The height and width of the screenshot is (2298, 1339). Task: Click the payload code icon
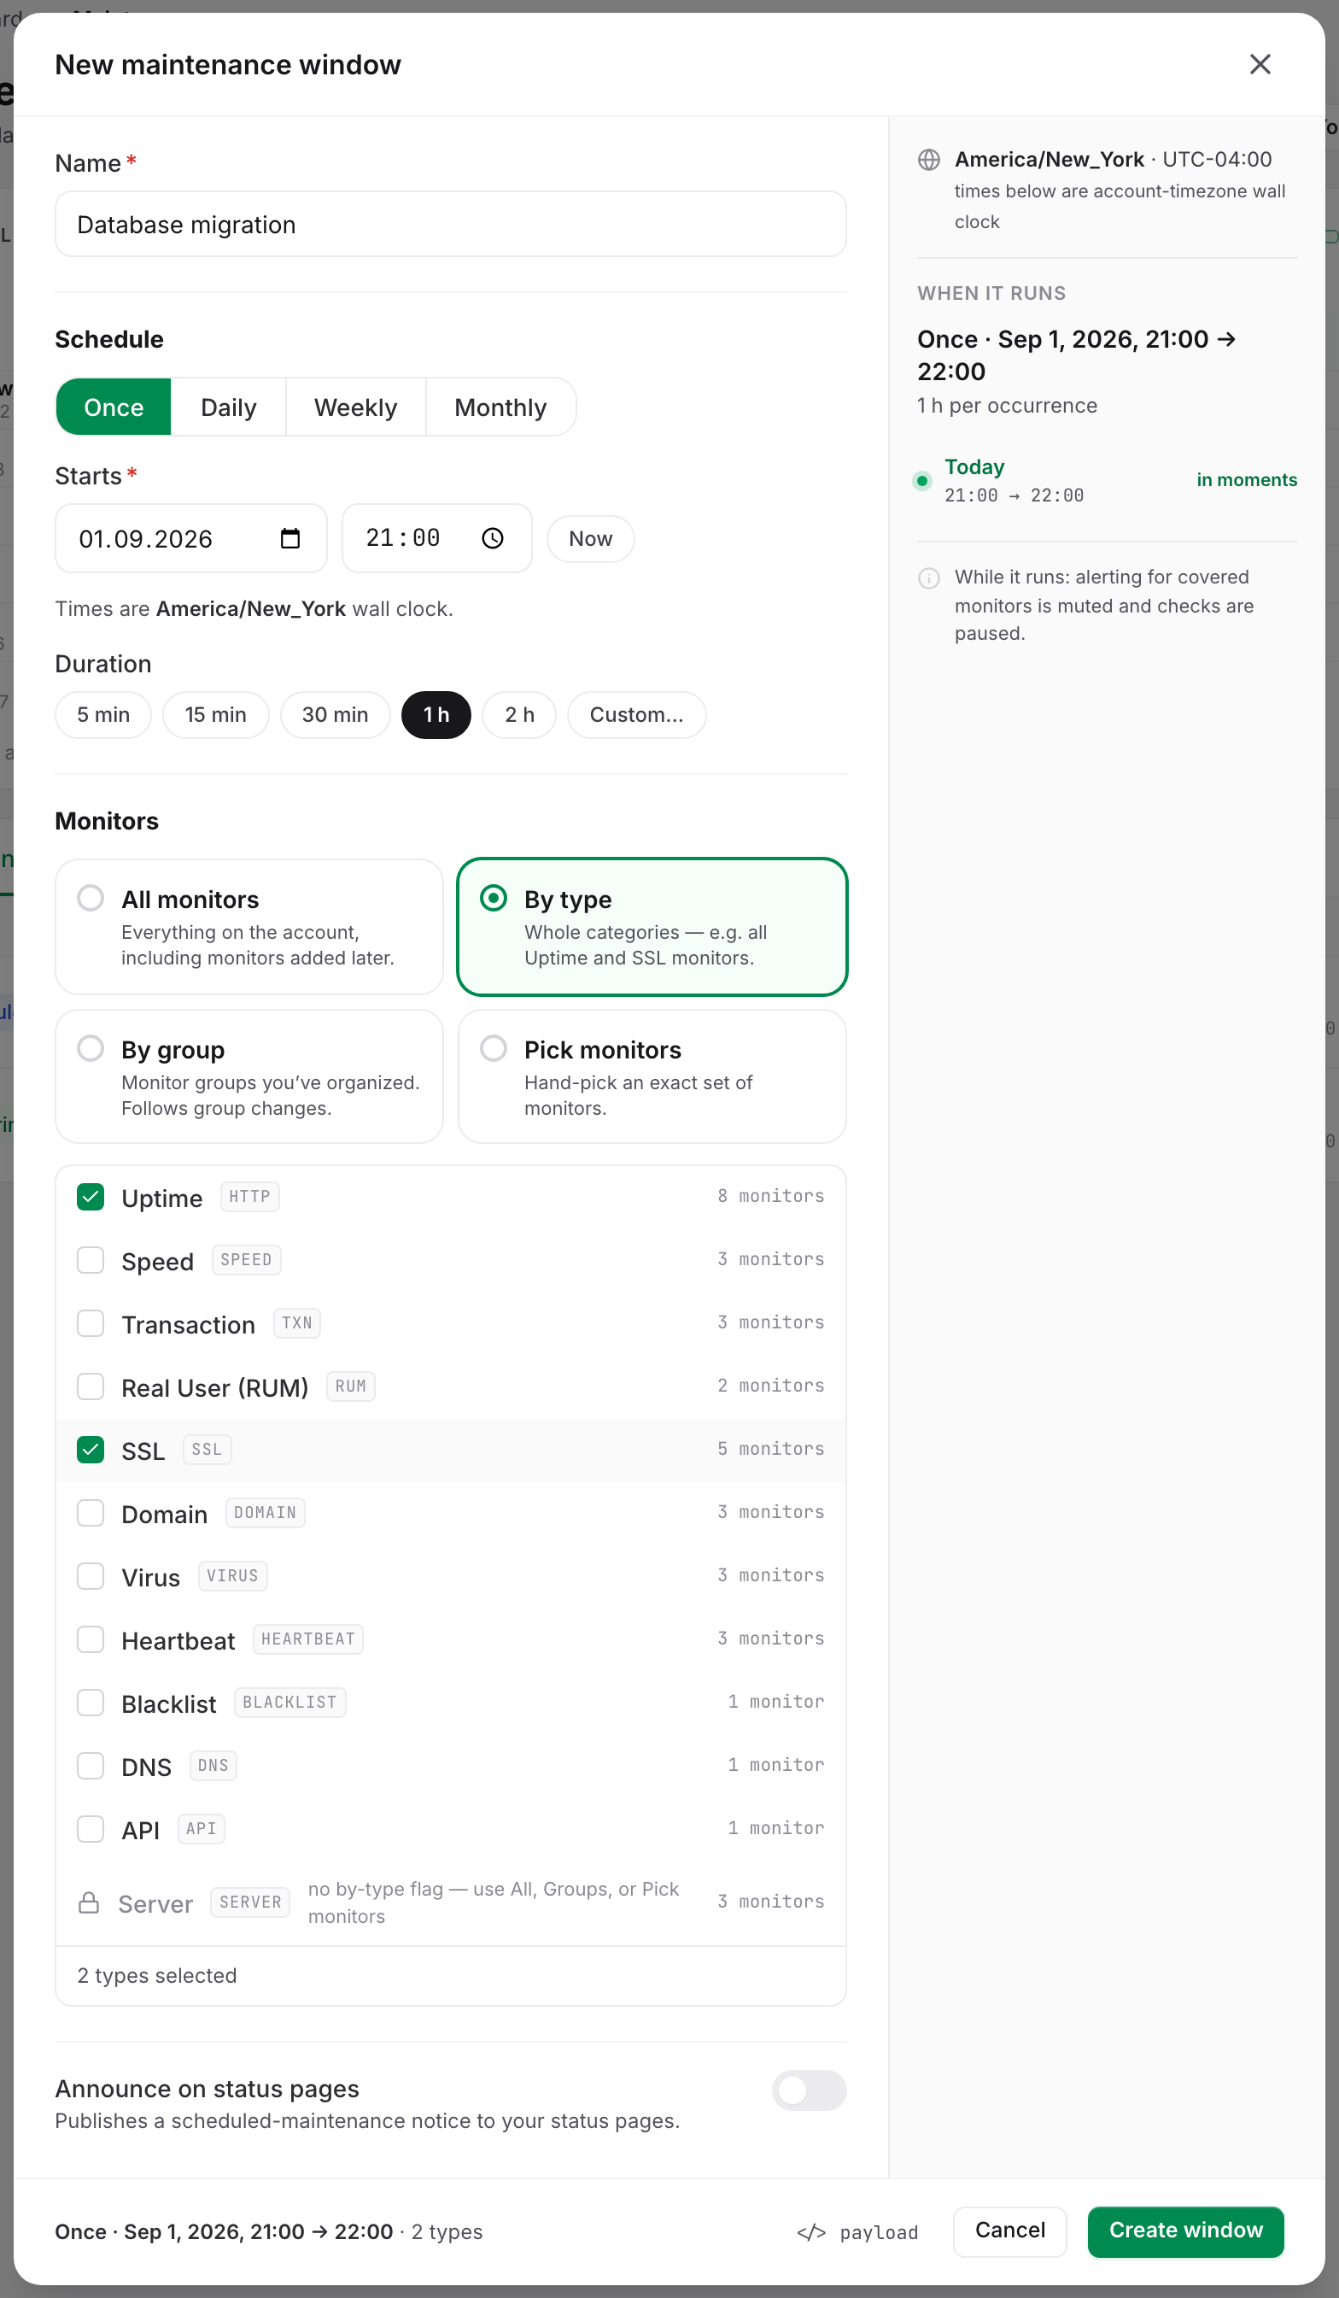[811, 2231]
